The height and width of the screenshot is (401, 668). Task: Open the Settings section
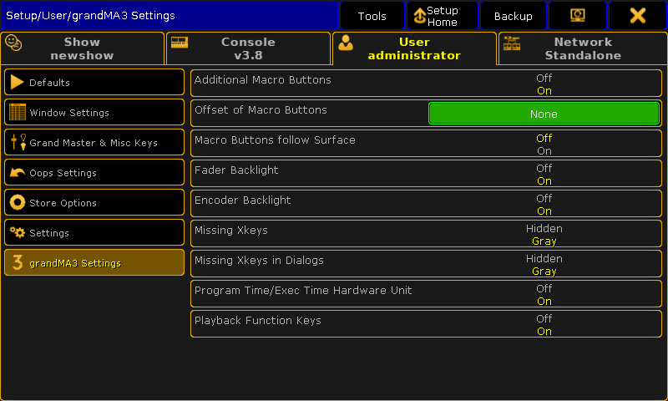[x=94, y=233]
